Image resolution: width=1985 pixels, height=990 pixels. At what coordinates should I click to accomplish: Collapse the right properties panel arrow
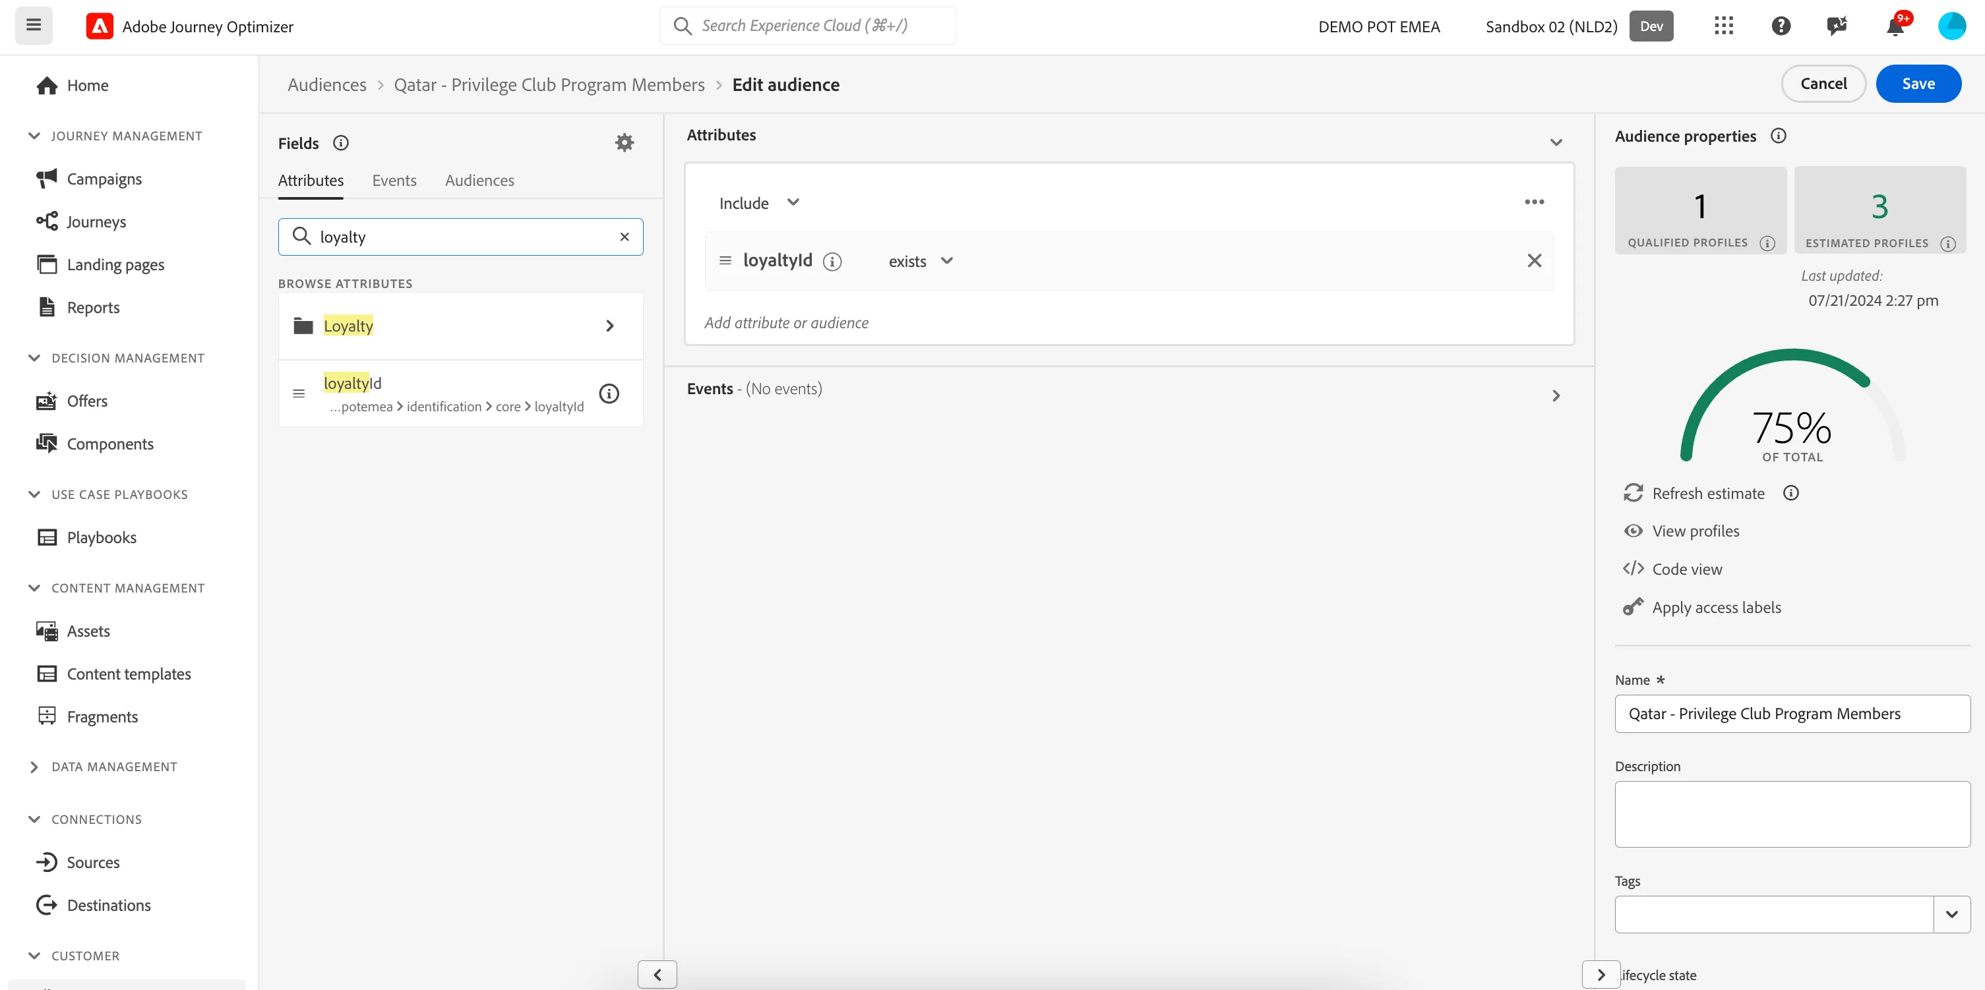pyautogui.click(x=1601, y=974)
